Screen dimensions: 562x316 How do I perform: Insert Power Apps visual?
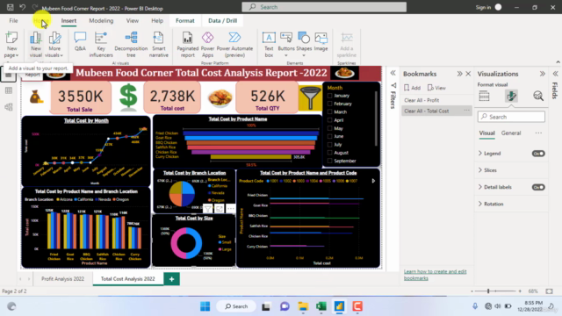207,45
